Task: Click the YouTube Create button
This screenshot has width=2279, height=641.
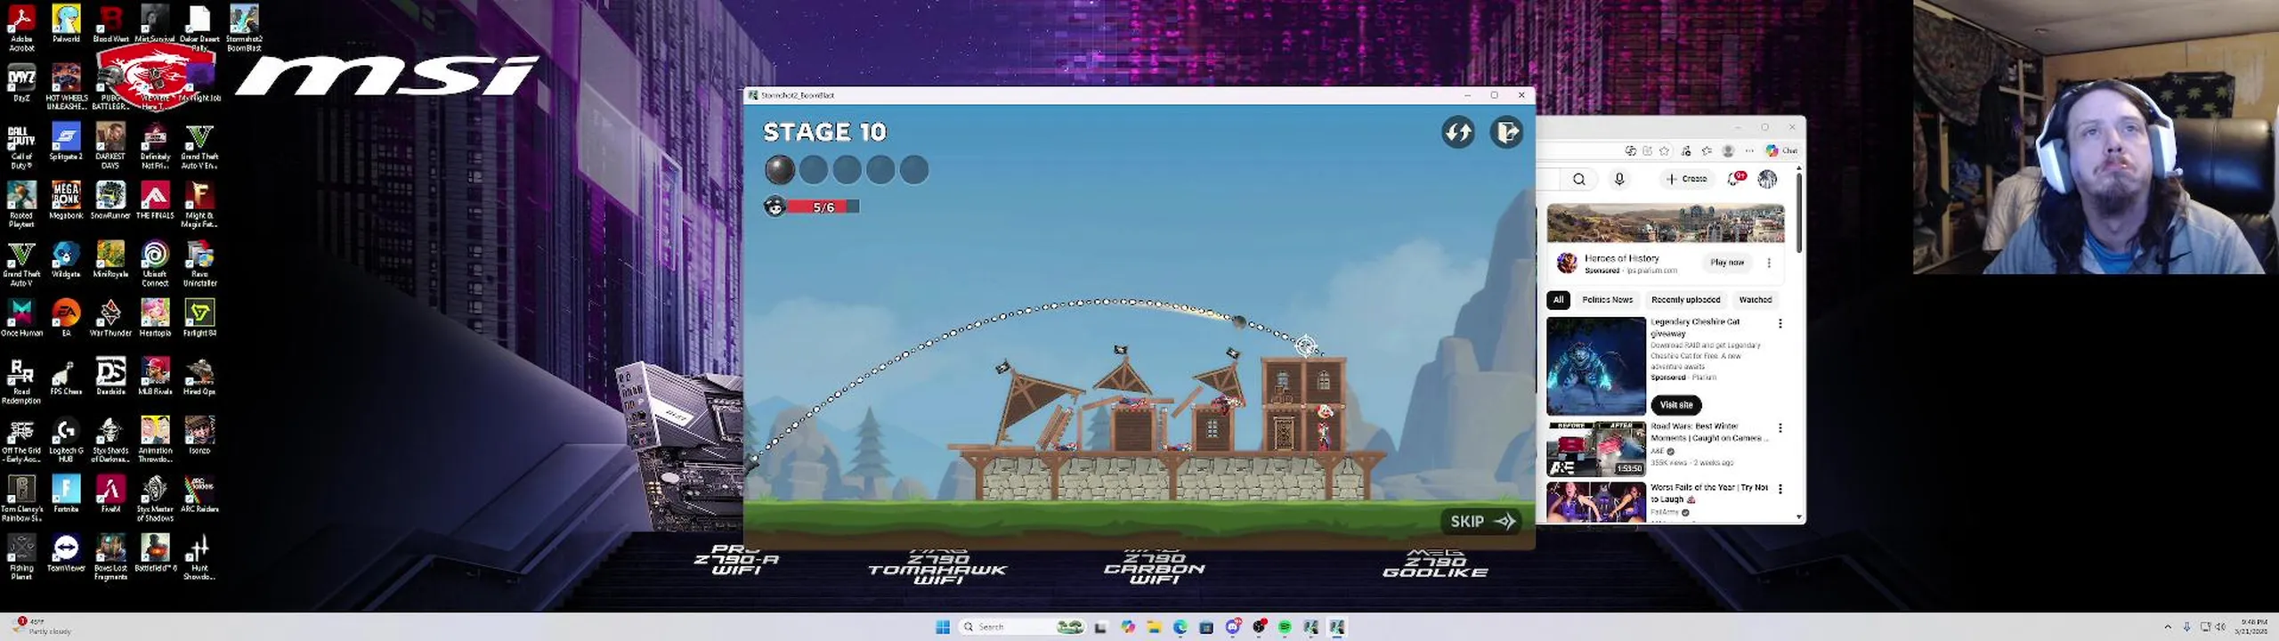Action: pyautogui.click(x=1687, y=179)
